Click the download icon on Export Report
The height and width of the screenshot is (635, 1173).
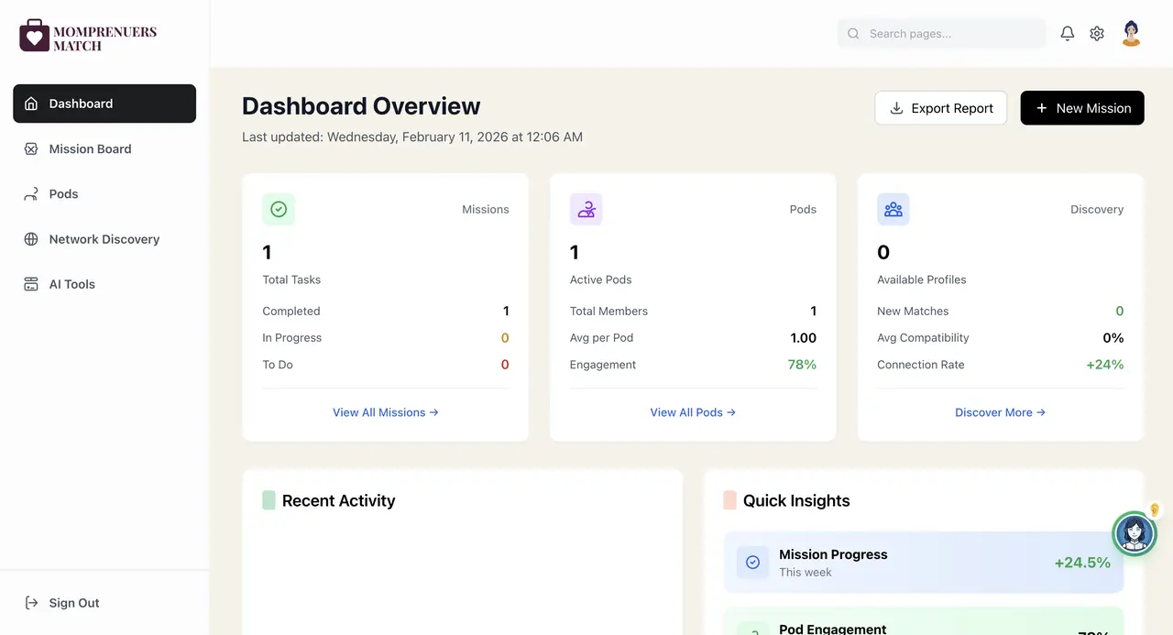(x=897, y=108)
